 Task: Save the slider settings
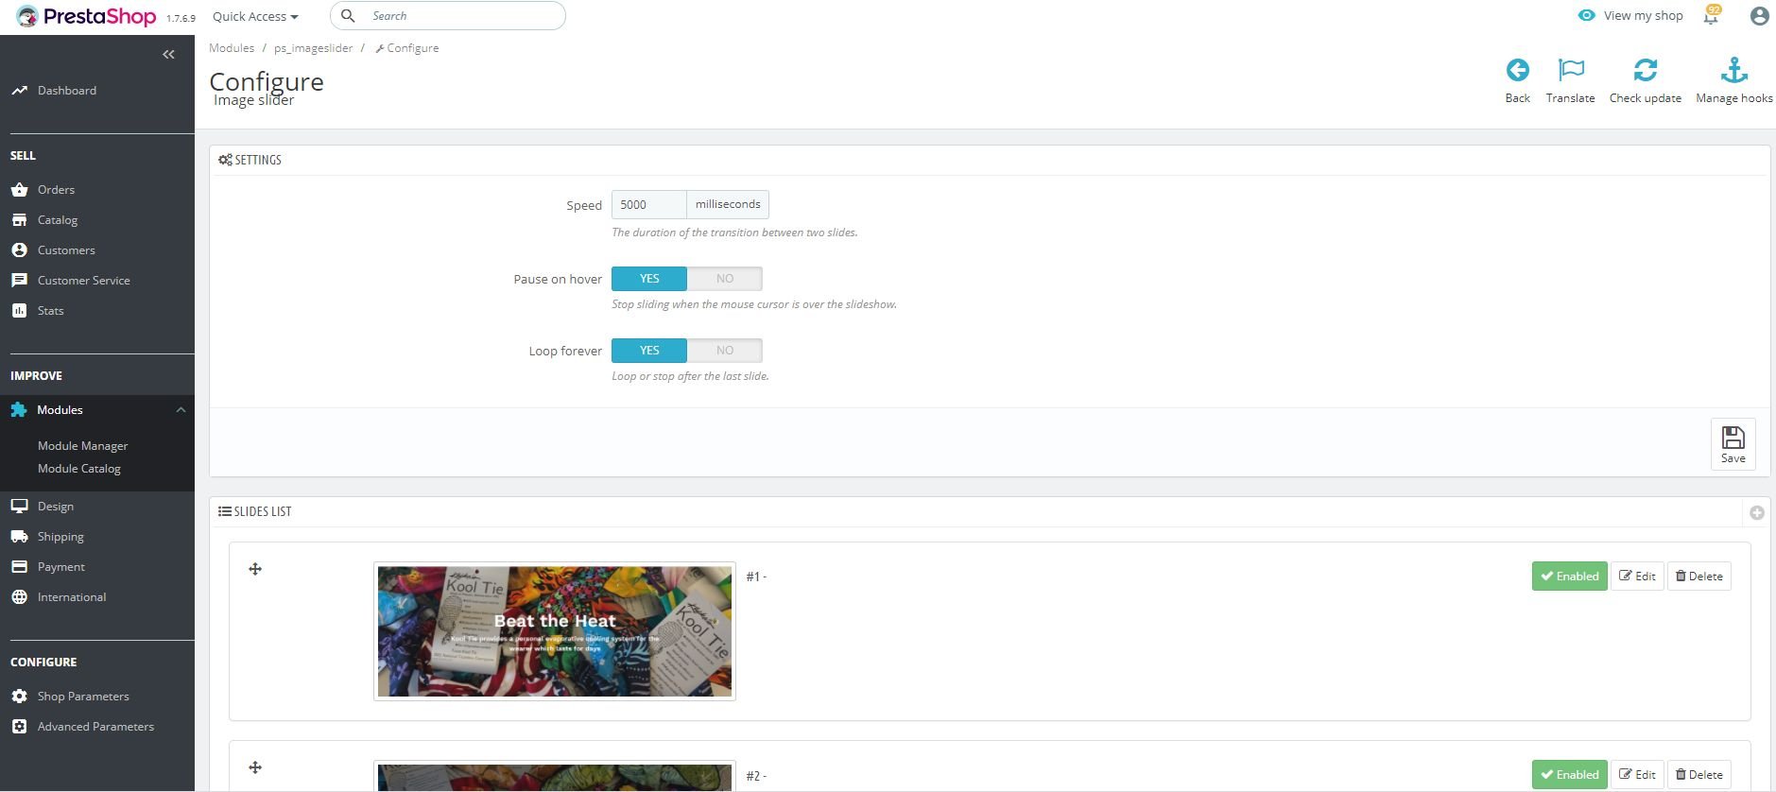(x=1733, y=444)
